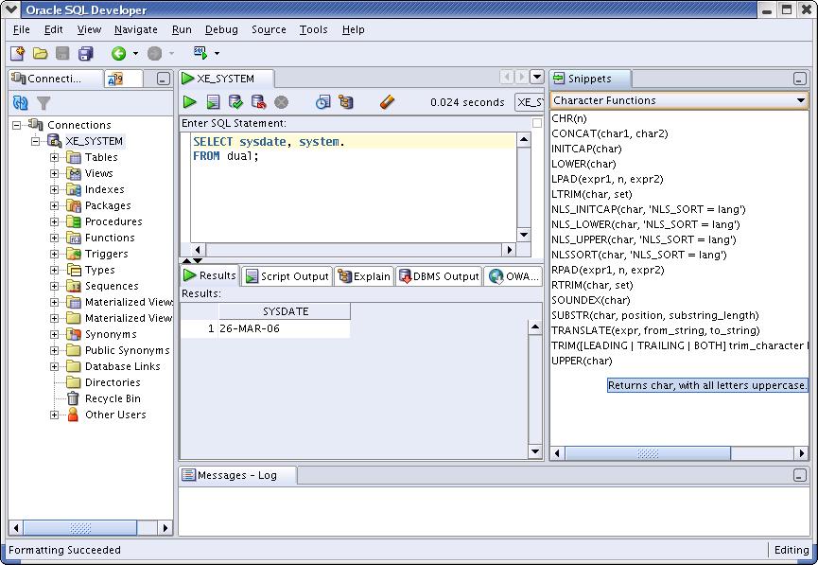Execute the statement with green arrow
This screenshot has width=818, height=565.
190,102
